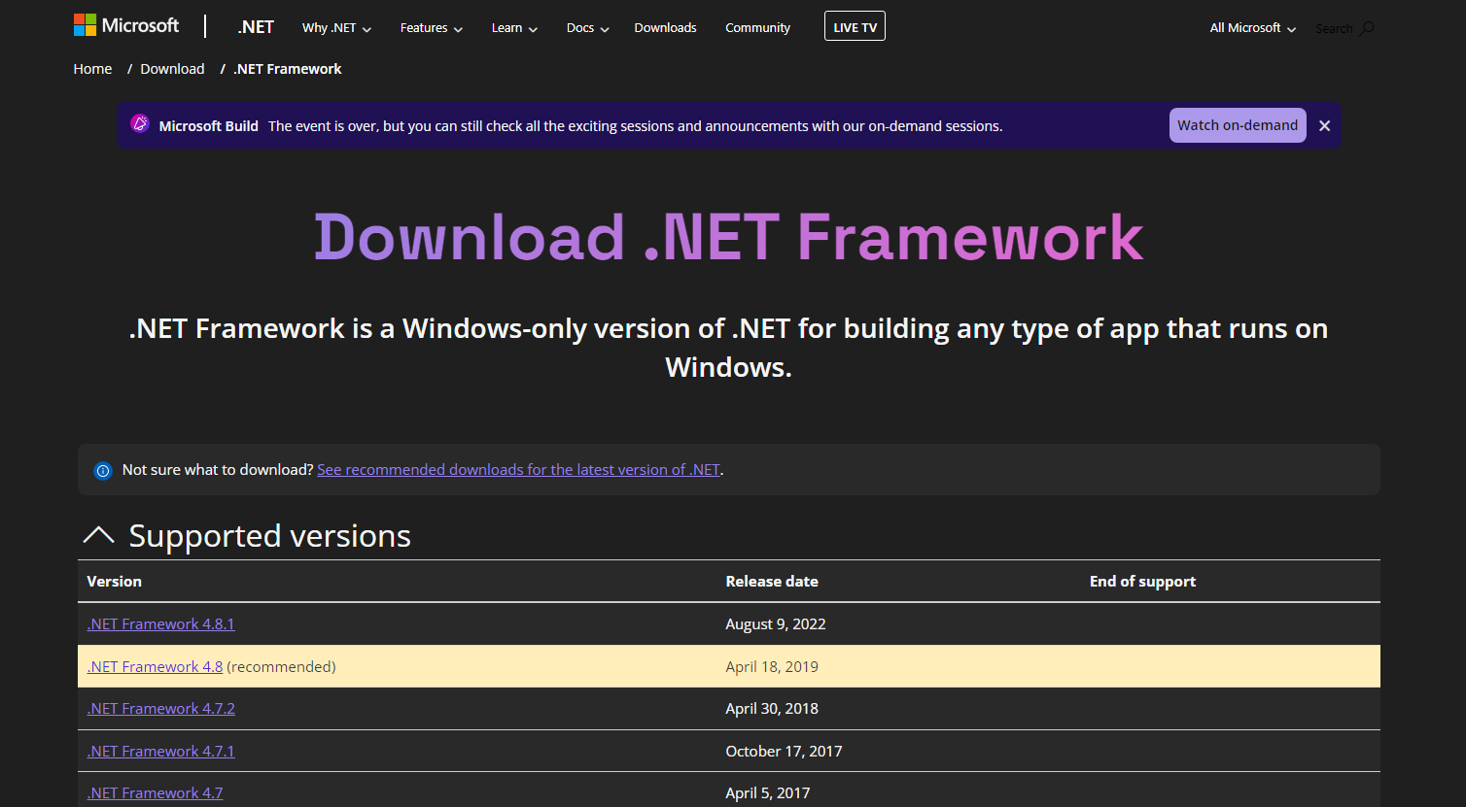Image resolution: width=1466 pixels, height=807 pixels.
Task: Click the October 17, 2017 release date
Action: pos(784,752)
